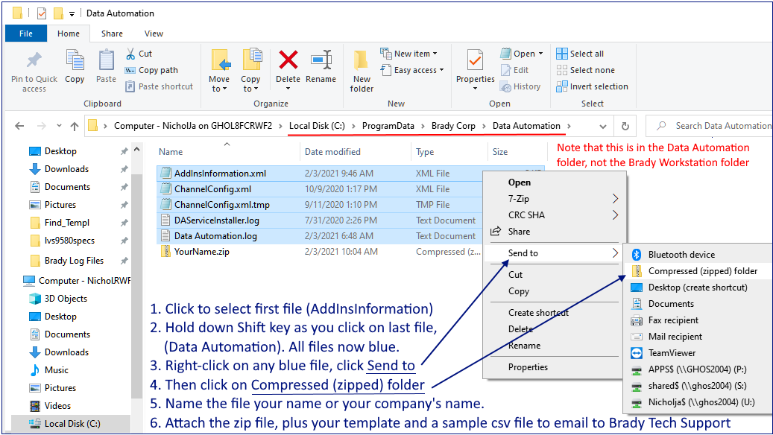Select the Data Automation.log file
This screenshot has height=435, width=773.
tap(215, 236)
